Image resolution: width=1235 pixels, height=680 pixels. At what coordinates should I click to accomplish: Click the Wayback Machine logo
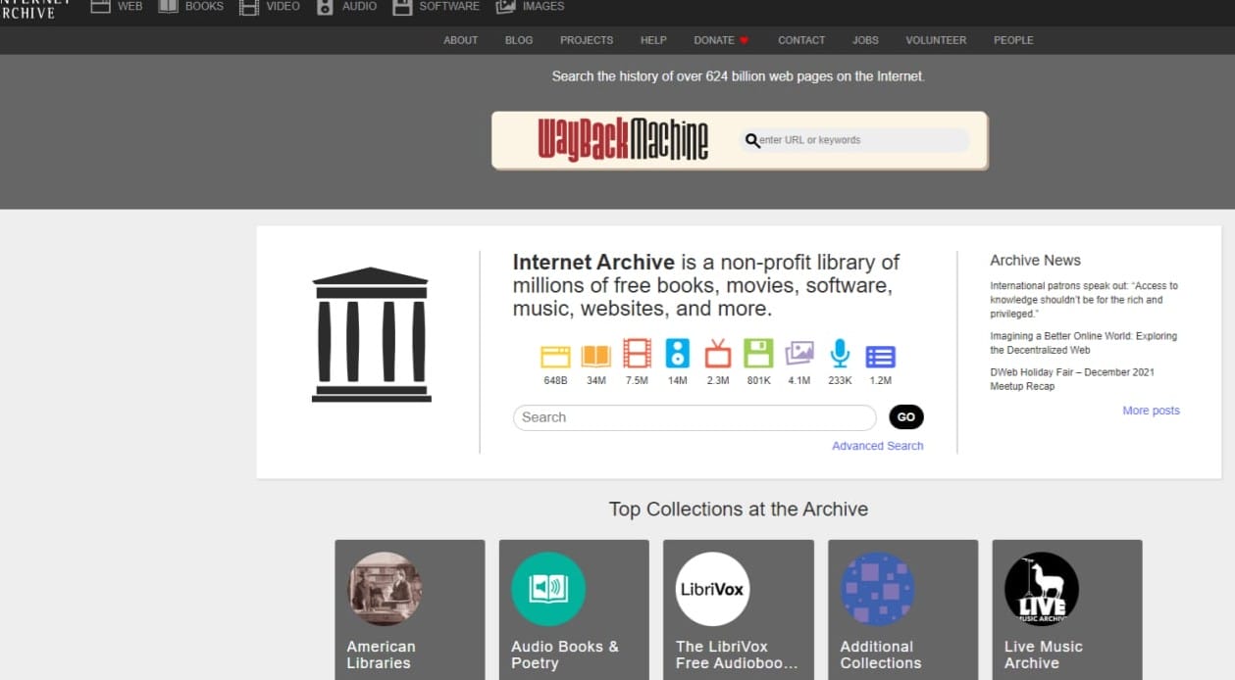tap(623, 140)
